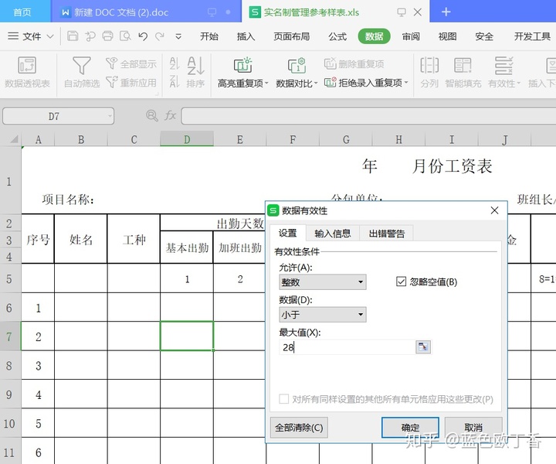Go to the 首页 home tab
Screen dimensions: 556x464
tap(22, 12)
